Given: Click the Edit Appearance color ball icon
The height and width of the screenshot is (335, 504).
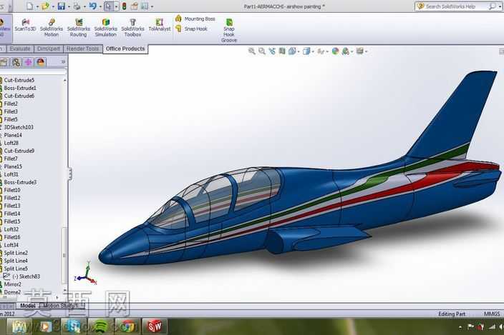Looking at the screenshot, I should pos(335,51).
